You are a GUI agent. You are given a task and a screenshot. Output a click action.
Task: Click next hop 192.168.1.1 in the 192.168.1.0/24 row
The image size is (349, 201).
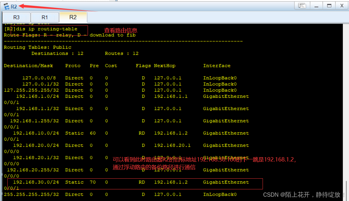coord(171,97)
